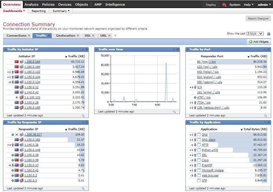Minimize the Traffic by Application widget

pyautogui.click(x=265, y=122)
